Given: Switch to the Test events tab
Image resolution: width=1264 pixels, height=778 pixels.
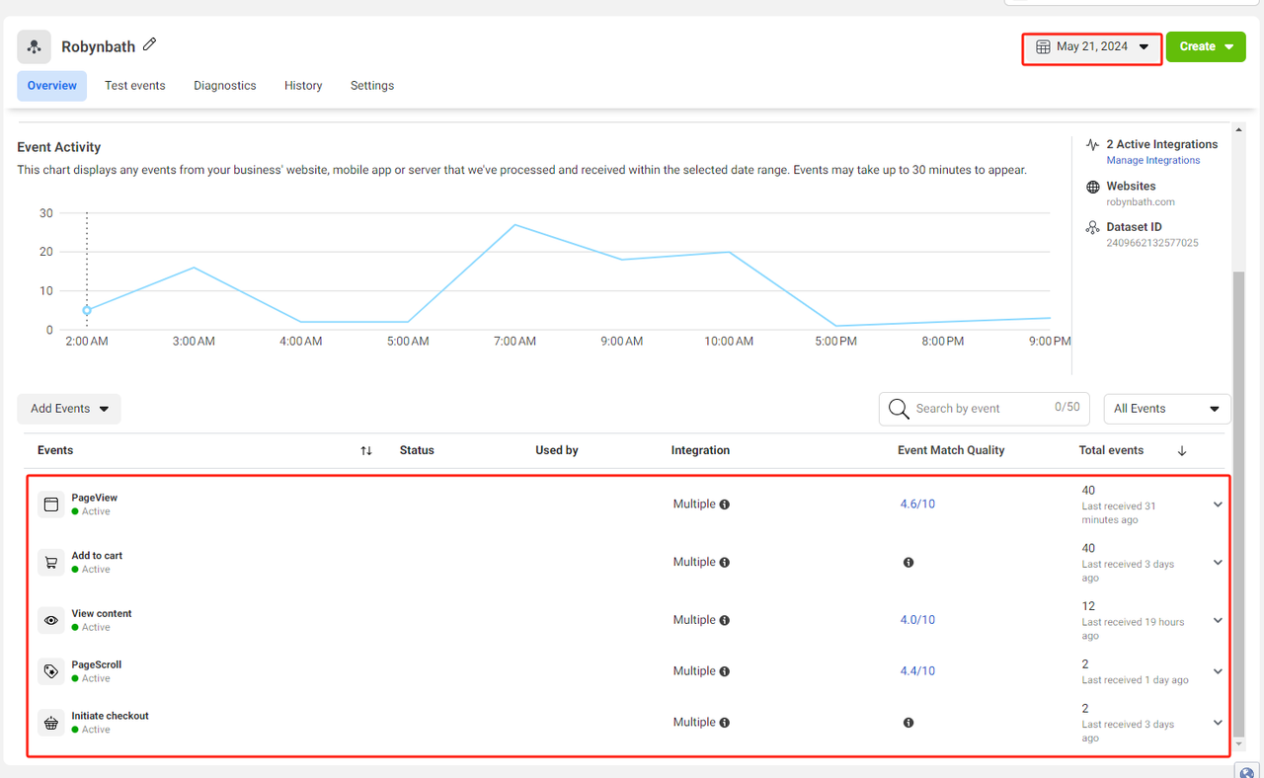Looking at the screenshot, I should [135, 86].
